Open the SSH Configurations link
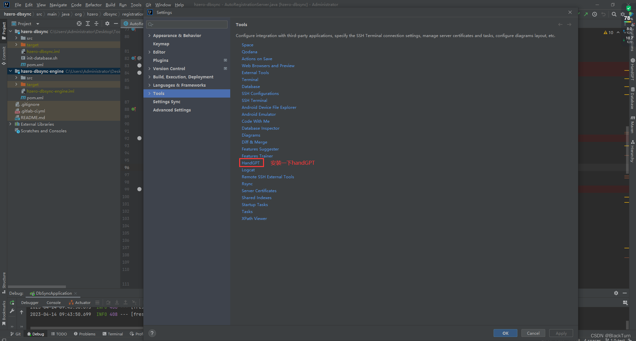This screenshot has width=636, height=341. 260,93
